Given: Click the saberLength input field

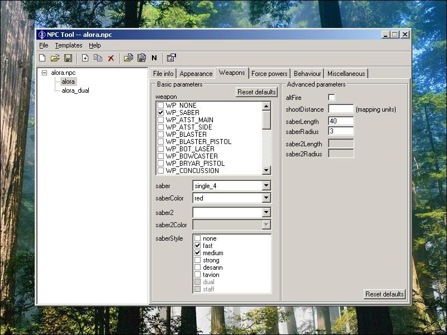Looking at the screenshot, I should (341, 121).
